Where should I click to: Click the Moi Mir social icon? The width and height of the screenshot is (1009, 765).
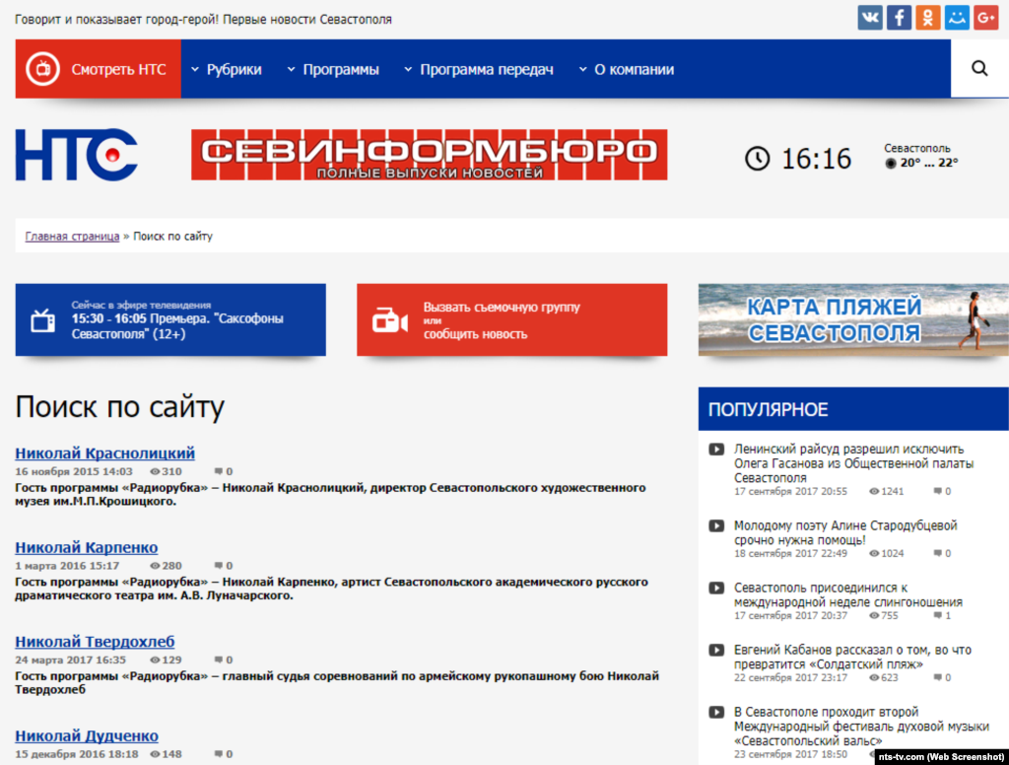(957, 18)
